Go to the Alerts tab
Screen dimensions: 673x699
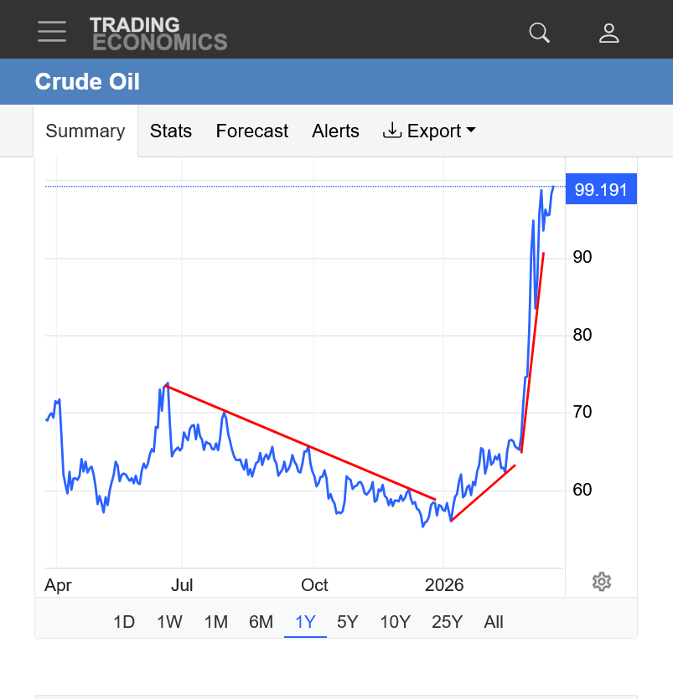click(335, 131)
